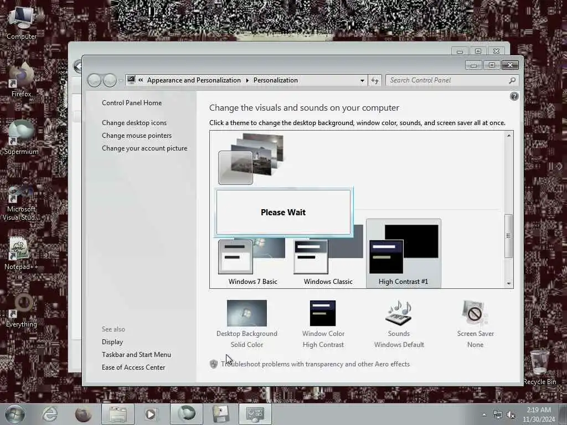Expand breadcrumb arrow after Appearance and Personalization
This screenshot has height=425, width=567.
tap(248, 80)
